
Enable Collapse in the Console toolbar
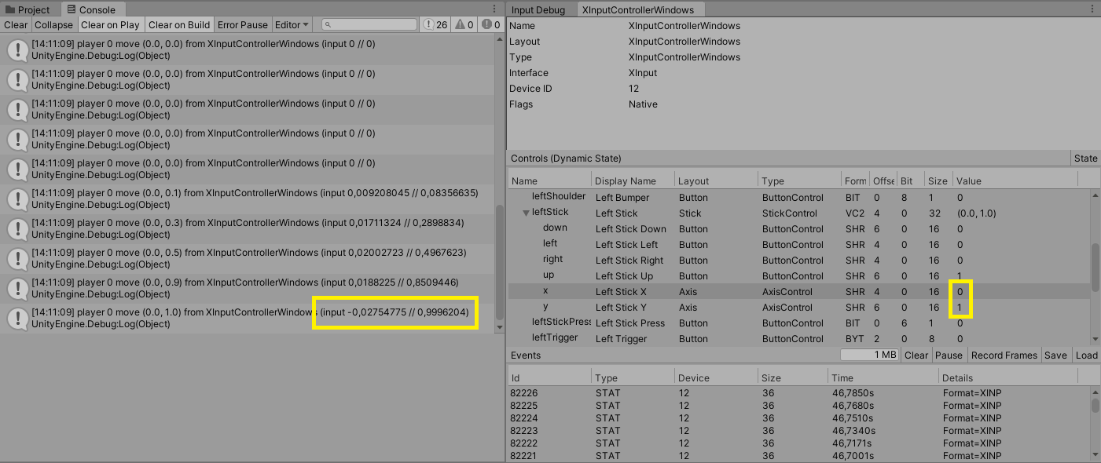(53, 24)
